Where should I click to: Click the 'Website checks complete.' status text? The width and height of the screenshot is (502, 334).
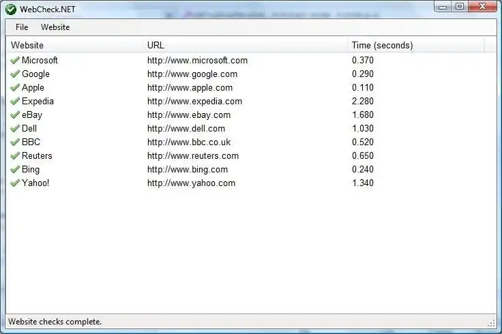click(x=55, y=322)
